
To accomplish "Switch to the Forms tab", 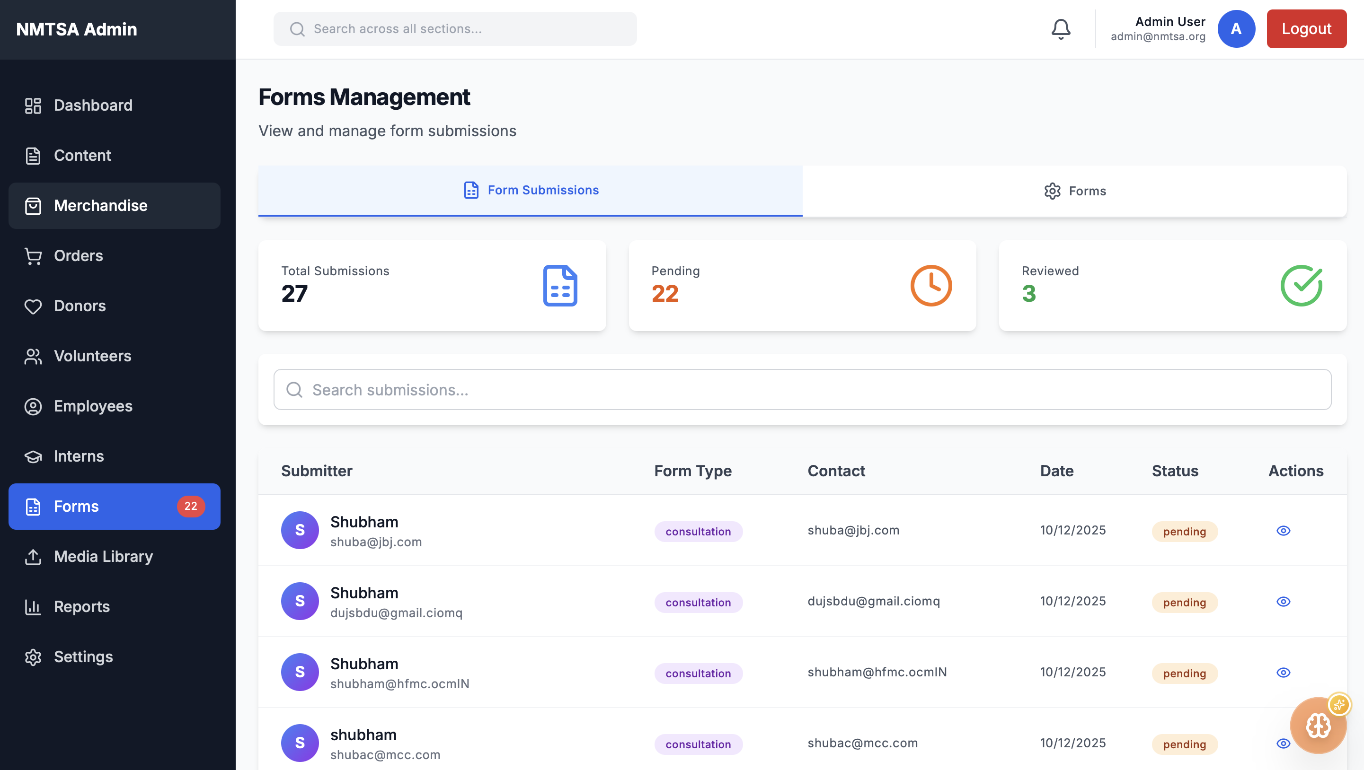I will point(1074,191).
